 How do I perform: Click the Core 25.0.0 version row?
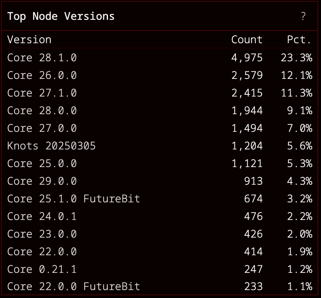click(x=42, y=164)
